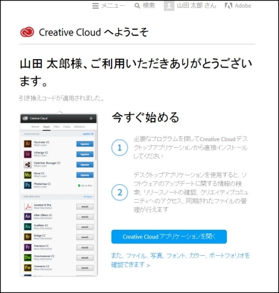Switch to the Files tab
Viewport: 279px width, 293px height.
coord(57,126)
